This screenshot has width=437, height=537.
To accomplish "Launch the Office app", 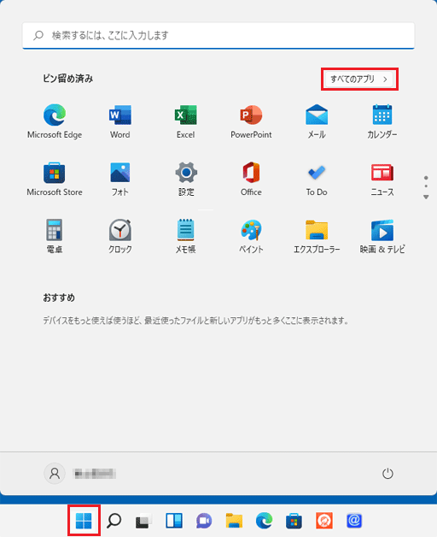I will (251, 179).
